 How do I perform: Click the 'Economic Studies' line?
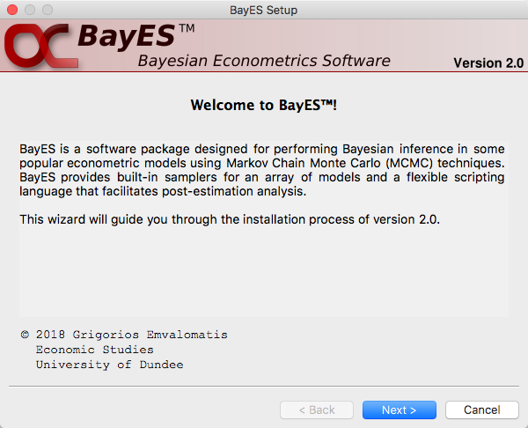tap(95, 350)
